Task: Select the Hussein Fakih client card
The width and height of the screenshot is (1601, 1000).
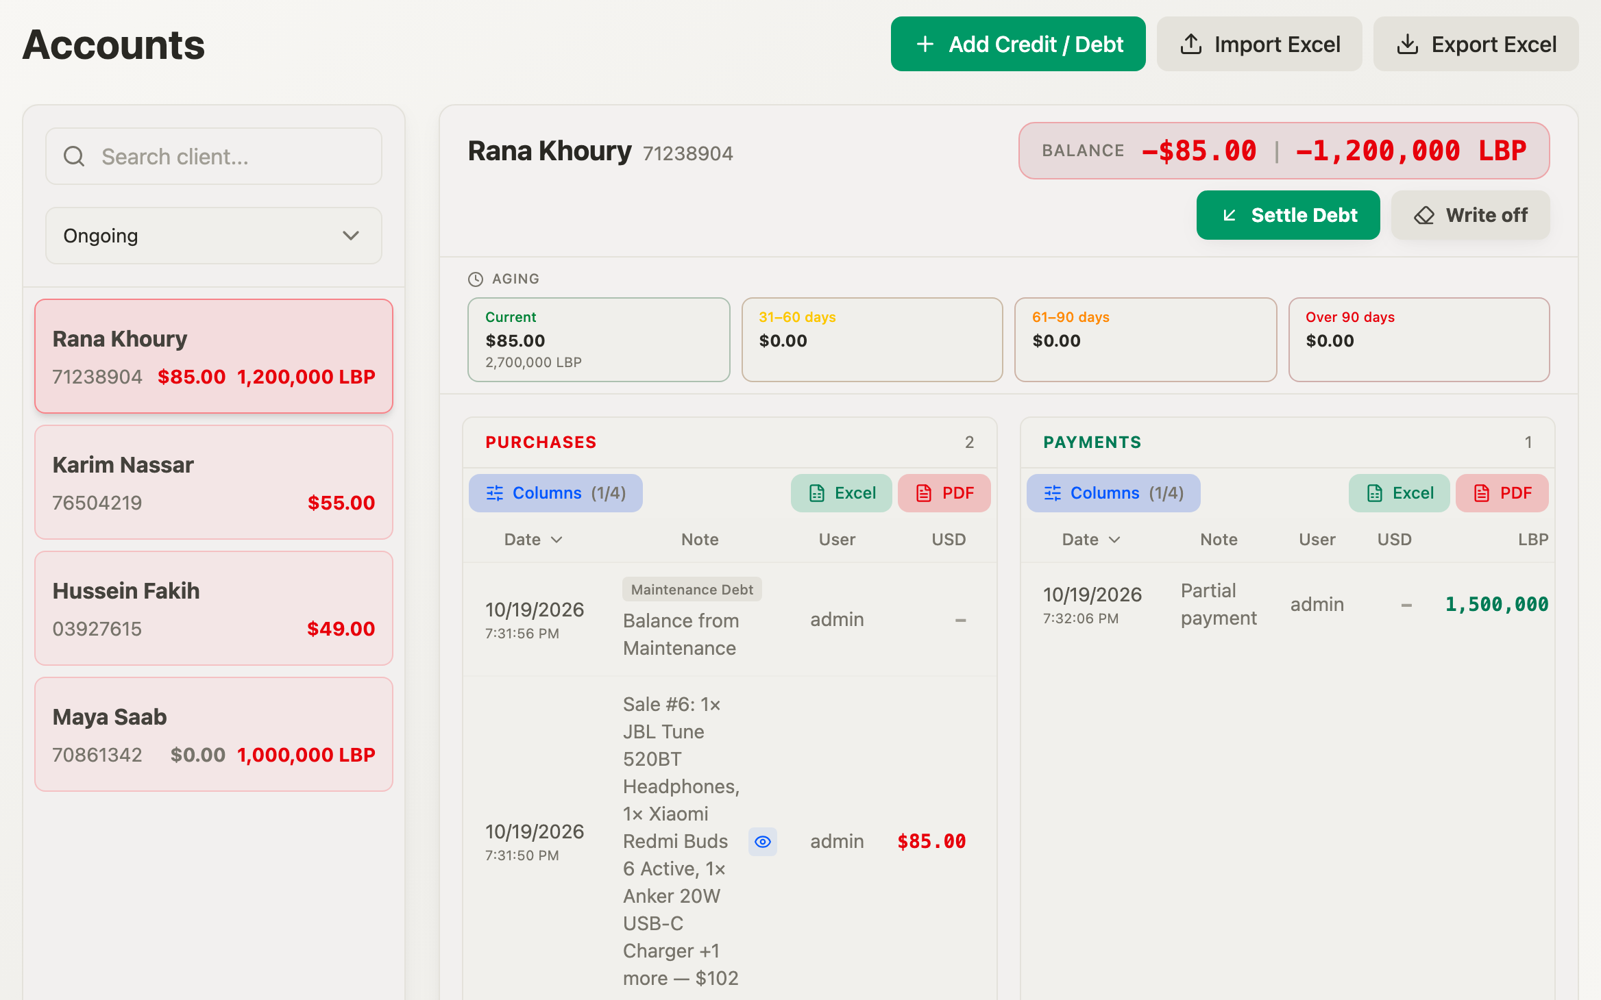Action: pyautogui.click(x=214, y=608)
